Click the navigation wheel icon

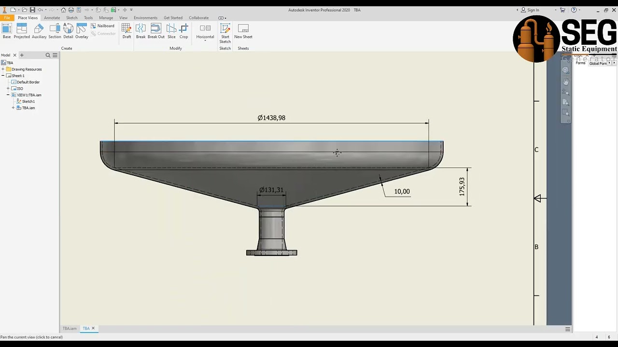click(x=566, y=70)
